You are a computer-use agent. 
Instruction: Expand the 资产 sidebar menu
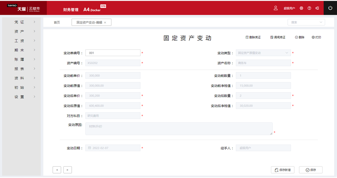tap(21, 32)
